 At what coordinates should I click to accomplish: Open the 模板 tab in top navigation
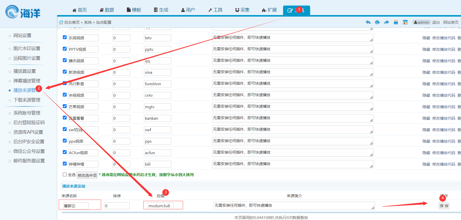tap(134, 10)
